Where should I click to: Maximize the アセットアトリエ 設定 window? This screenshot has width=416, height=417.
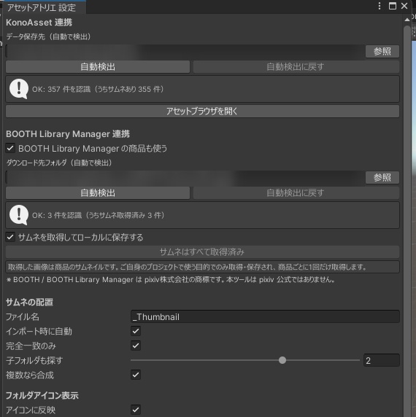(393, 6)
